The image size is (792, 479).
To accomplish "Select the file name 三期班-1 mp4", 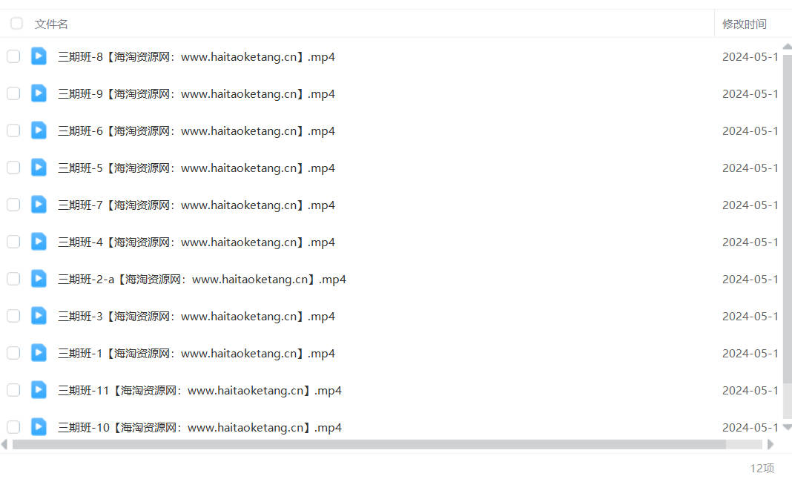I will [x=196, y=353].
